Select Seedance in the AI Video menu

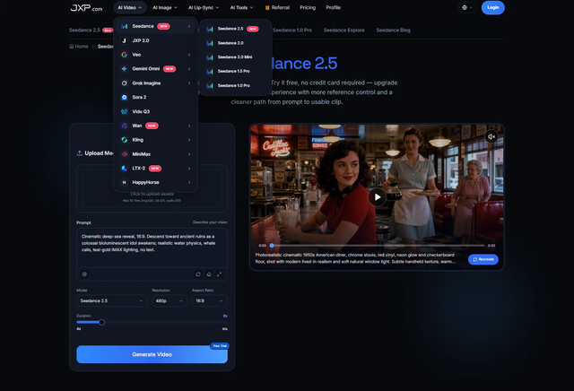pos(155,26)
